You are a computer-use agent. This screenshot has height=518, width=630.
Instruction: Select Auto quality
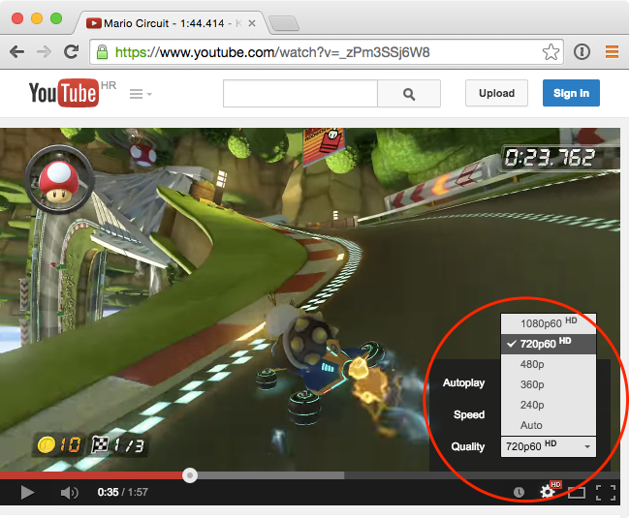pyautogui.click(x=549, y=425)
